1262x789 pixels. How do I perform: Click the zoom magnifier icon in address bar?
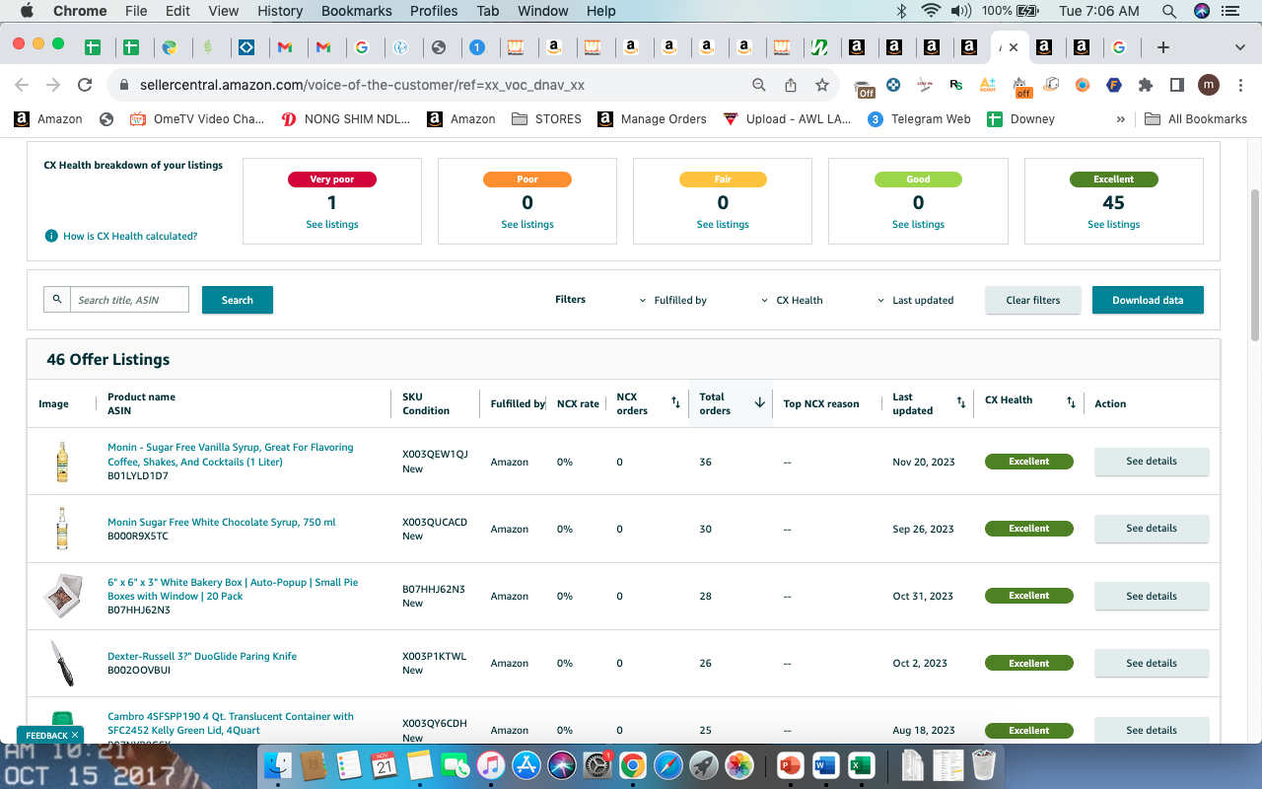pos(759,85)
